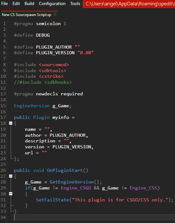Click the Engine_CSGO constant
Viewport: 175px width, 223px height.
pos(76,188)
